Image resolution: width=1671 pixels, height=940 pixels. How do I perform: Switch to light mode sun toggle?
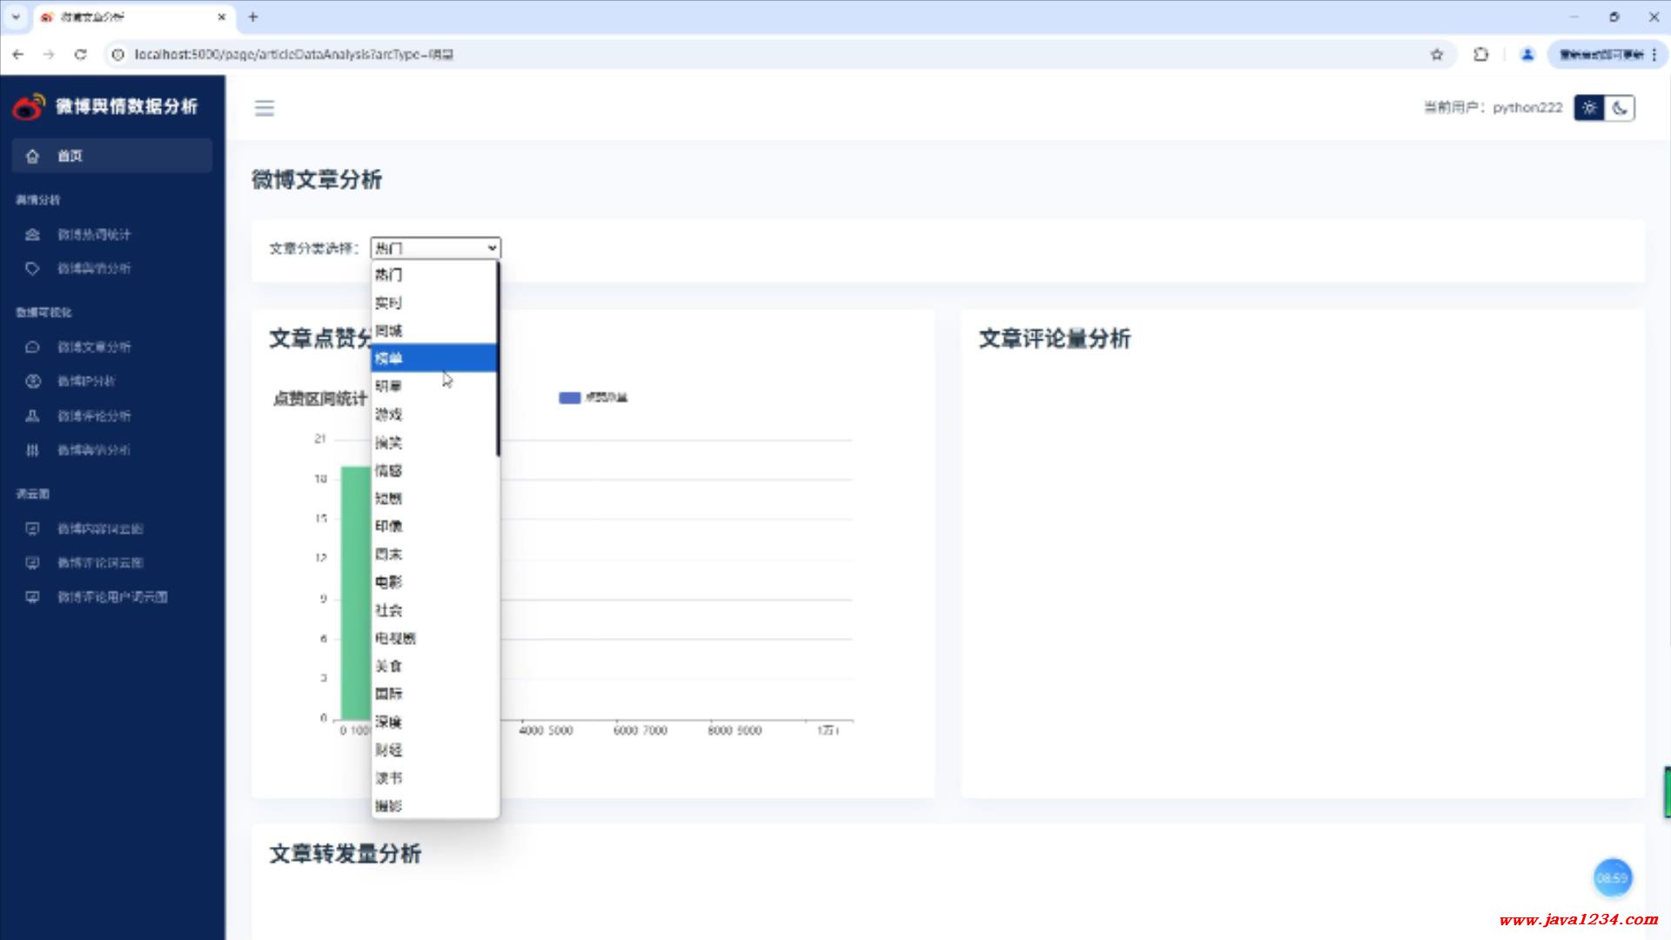tap(1589, 108)
